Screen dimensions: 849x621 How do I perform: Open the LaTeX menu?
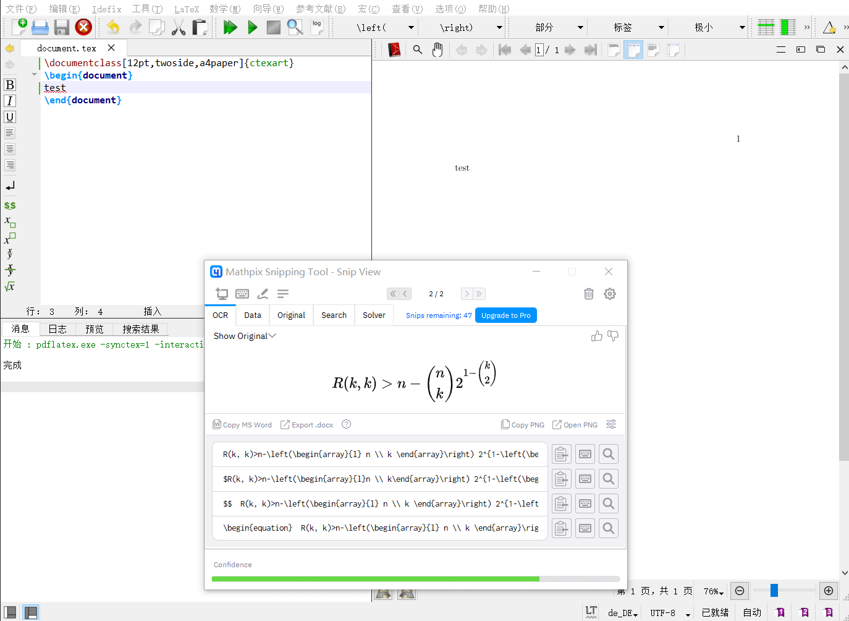point(187,9)
